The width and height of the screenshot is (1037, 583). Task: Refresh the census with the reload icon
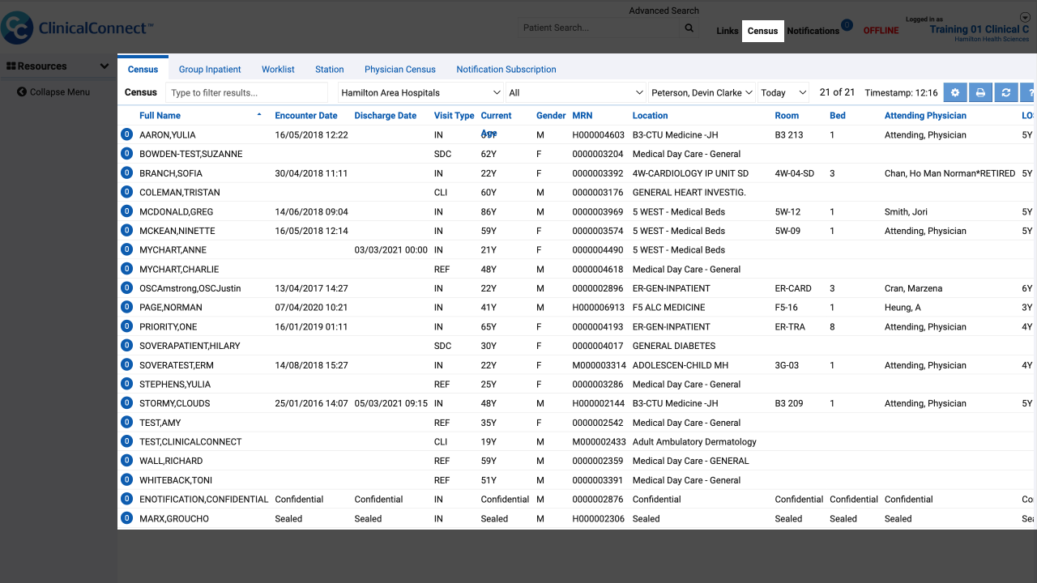[x=1005, y=92]
